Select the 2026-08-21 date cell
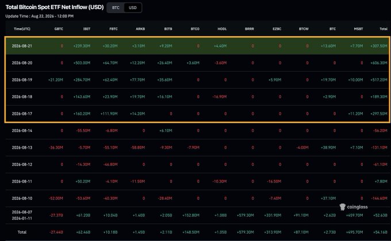Screen dimensions: 391x241 pyautogui.click(x=22, y=46)
